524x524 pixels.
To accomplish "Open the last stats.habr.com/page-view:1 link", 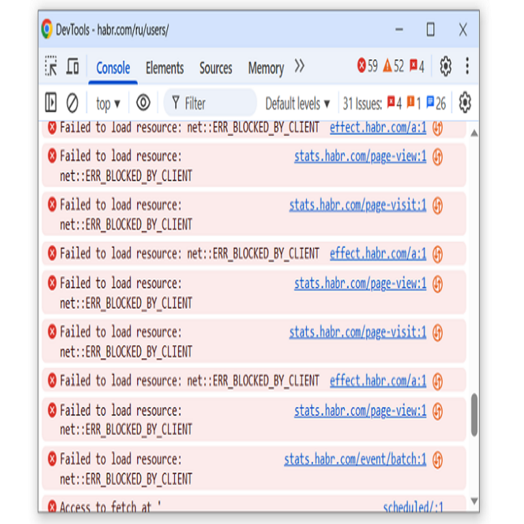I will click(360, 410).
